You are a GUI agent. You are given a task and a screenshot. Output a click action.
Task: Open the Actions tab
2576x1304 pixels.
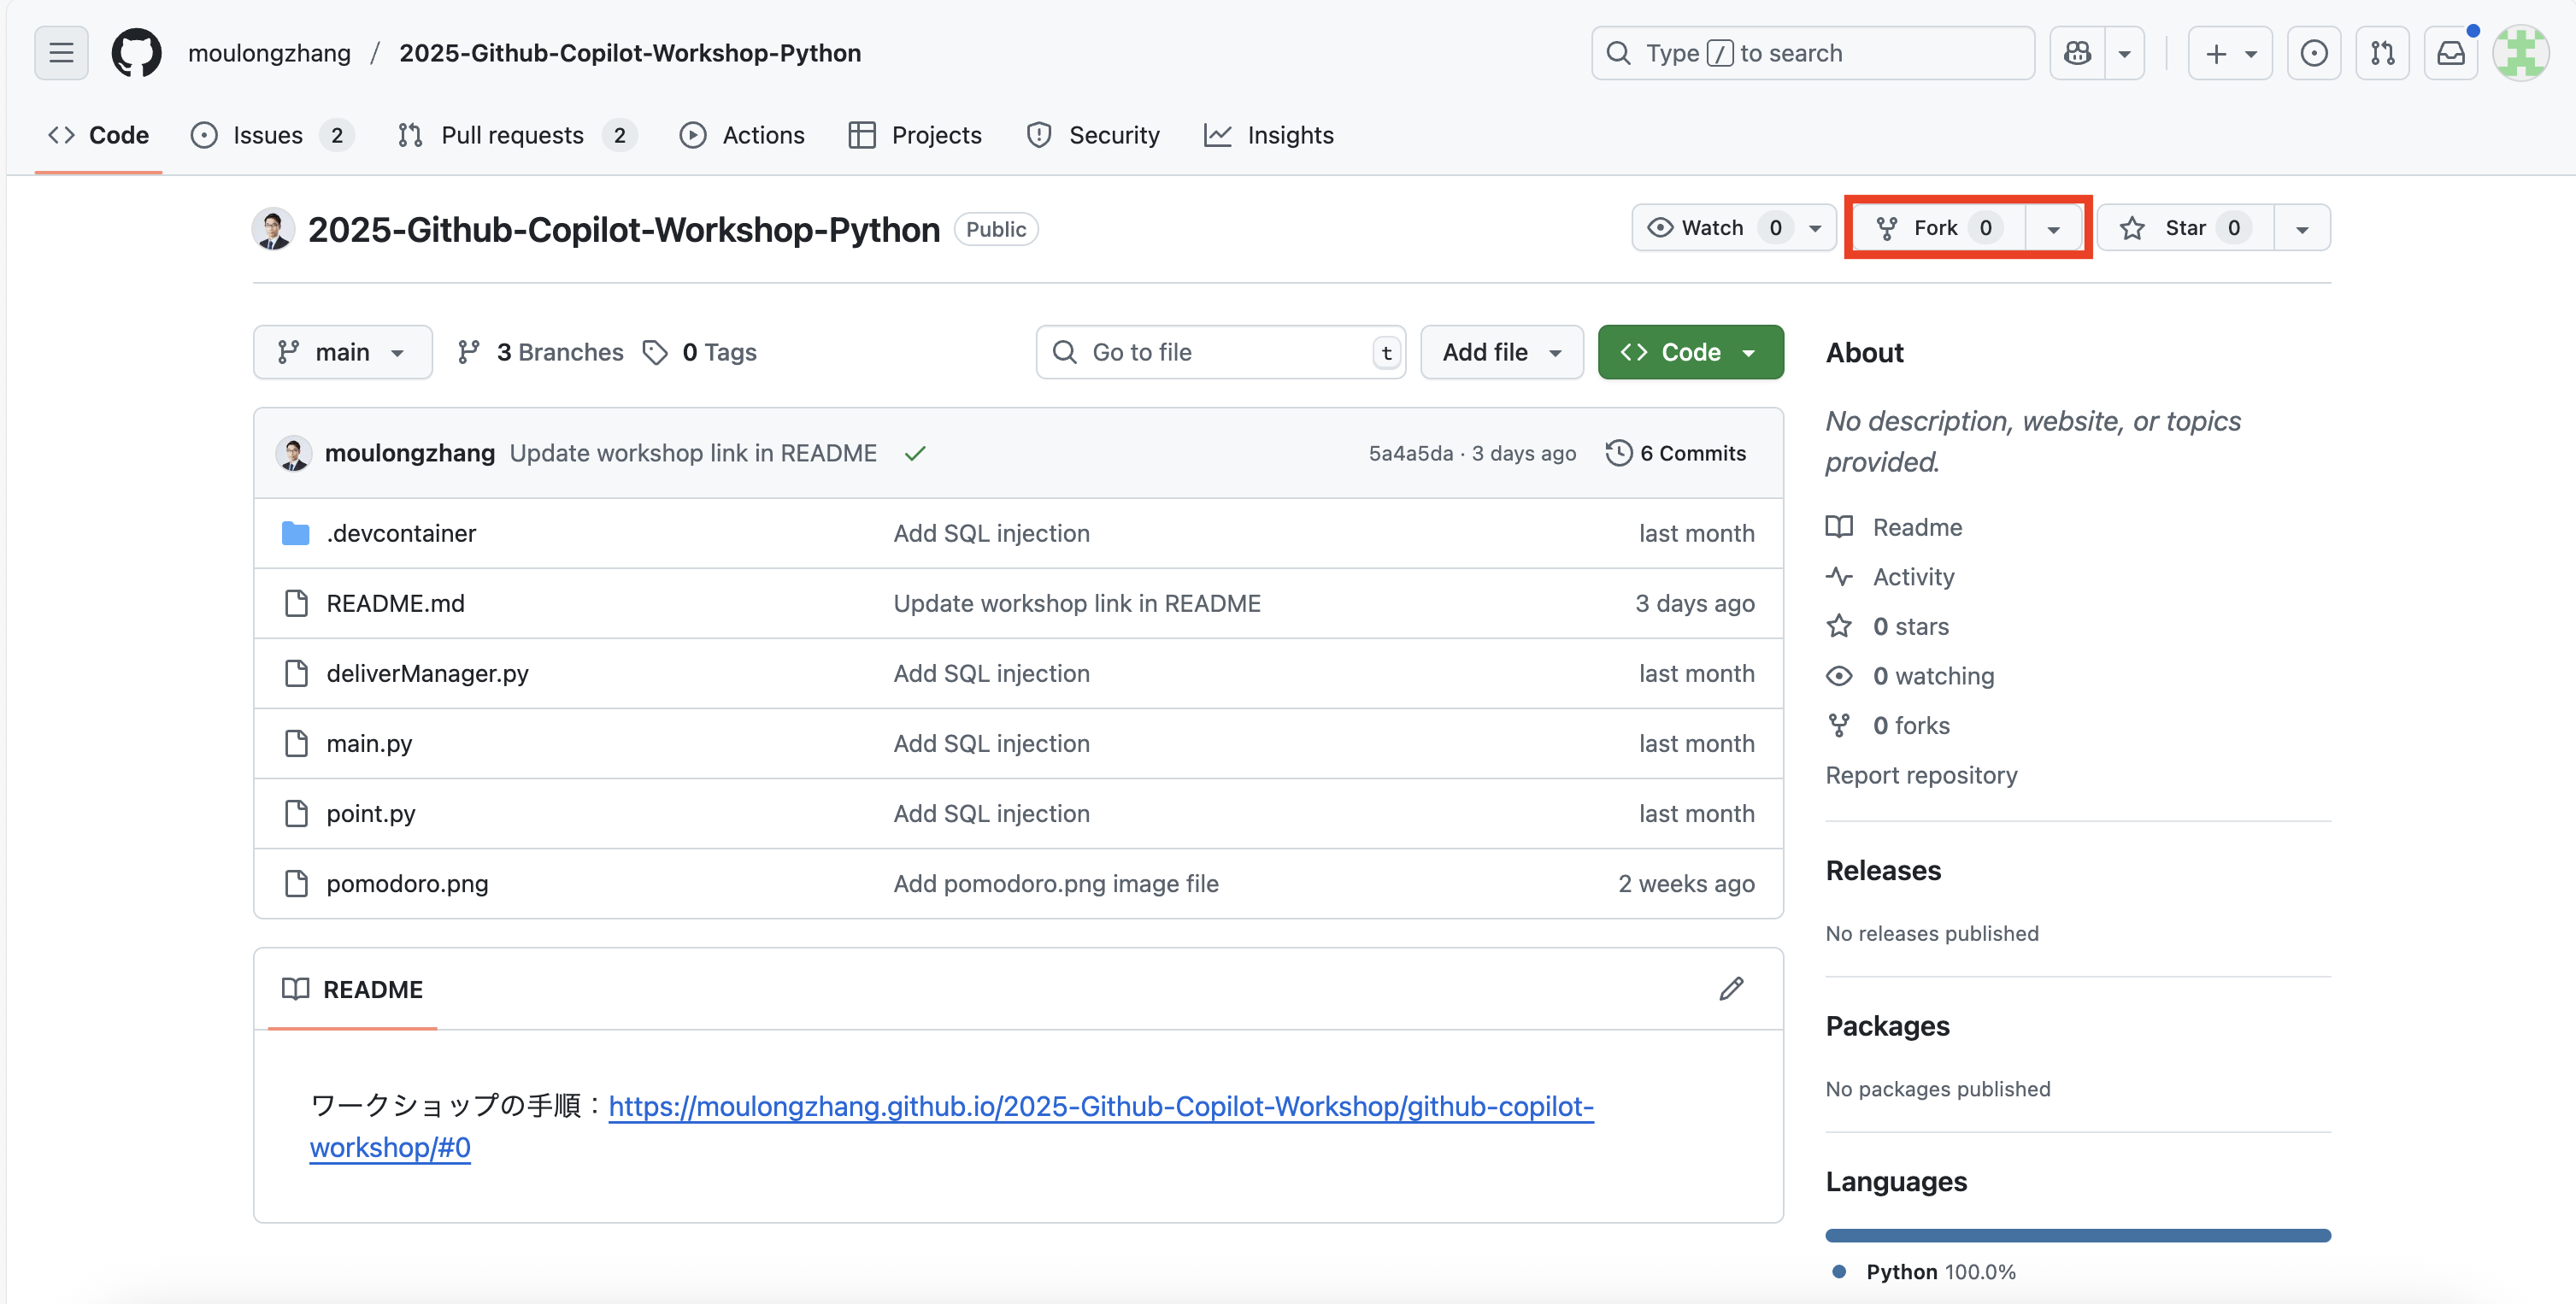(x=742, y=135)
